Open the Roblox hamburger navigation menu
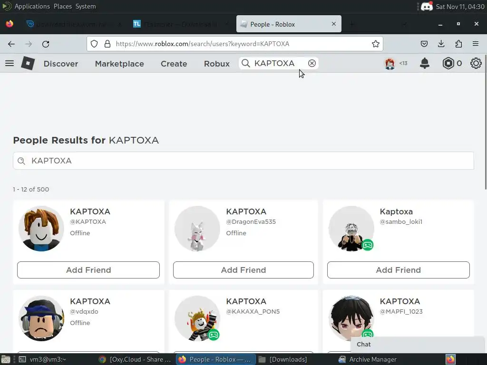Screen dimensions: 487x365 (10, 63)
